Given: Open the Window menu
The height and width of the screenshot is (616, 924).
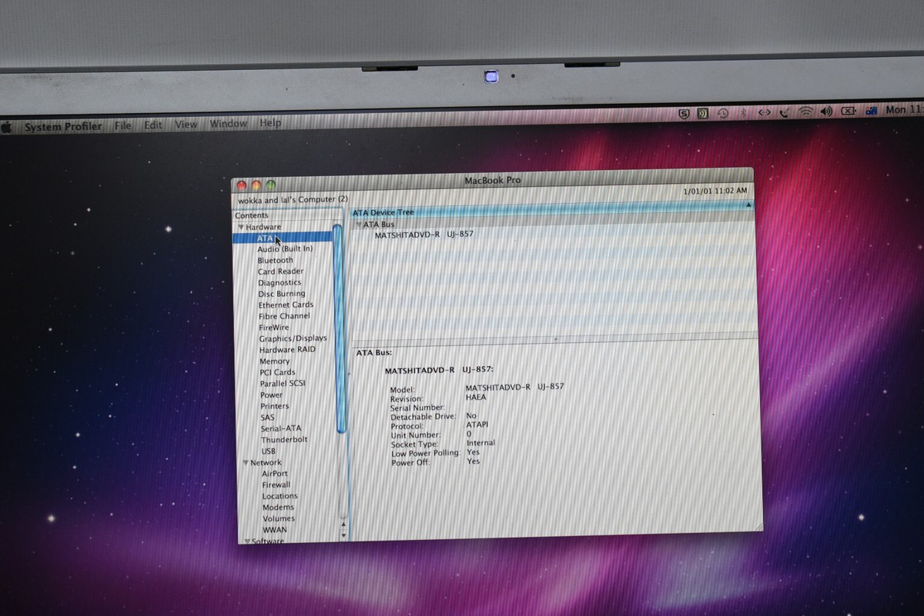Looking at the screenshot, I should [x=229, y=123].
